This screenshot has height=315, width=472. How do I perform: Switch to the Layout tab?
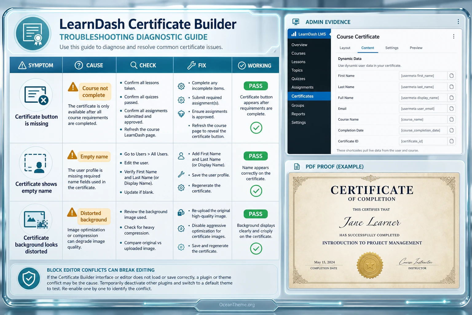click(345, 48)
